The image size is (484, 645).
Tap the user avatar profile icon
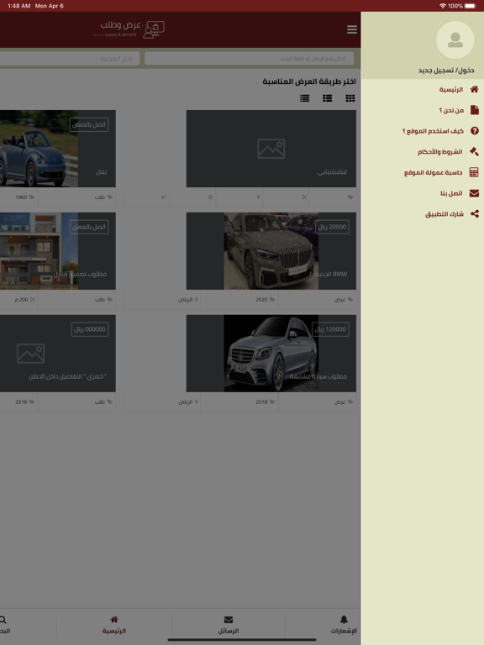coord(455,40)
